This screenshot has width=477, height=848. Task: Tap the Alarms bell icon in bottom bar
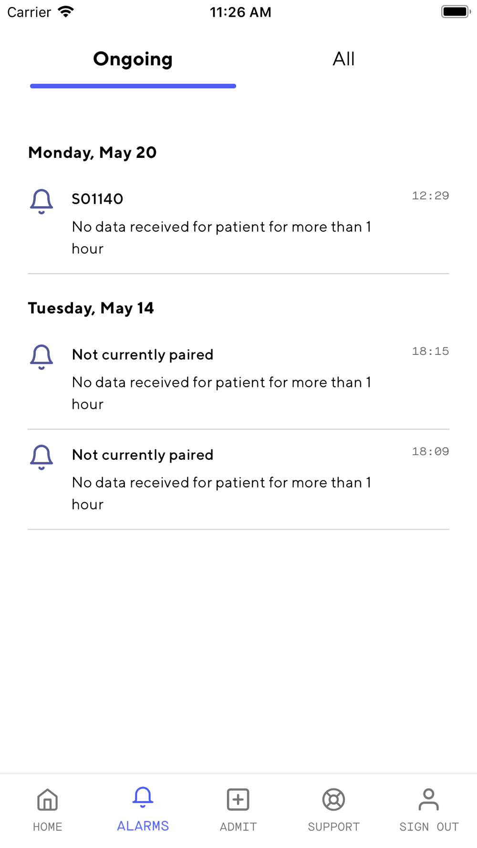143,797
